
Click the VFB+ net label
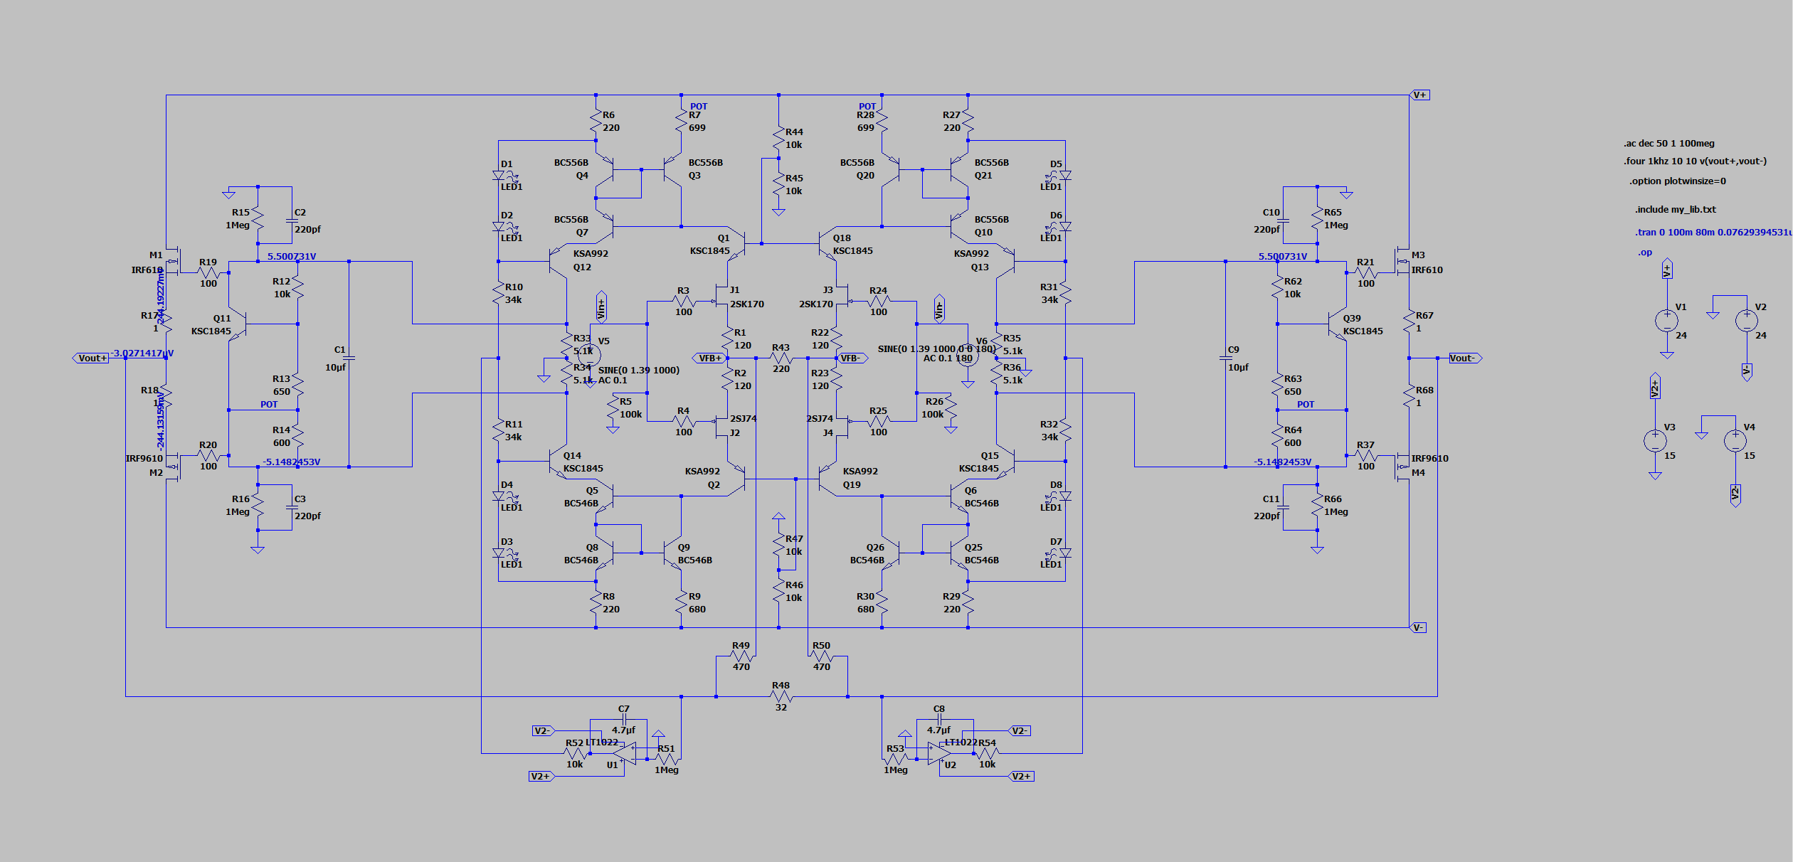click(709, 358)
